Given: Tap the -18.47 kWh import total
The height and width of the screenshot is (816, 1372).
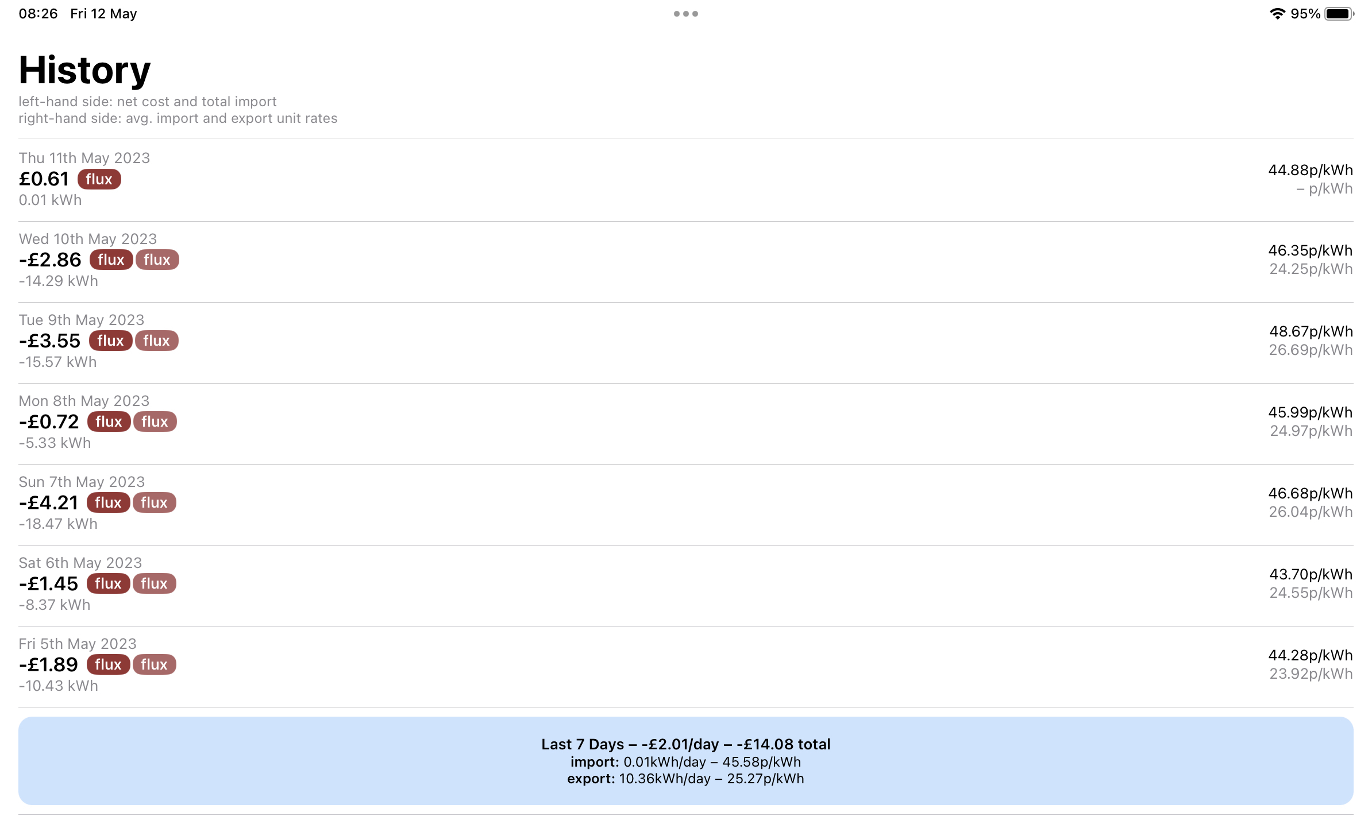Looking at the screenshot, I should [x=58, y=524].
